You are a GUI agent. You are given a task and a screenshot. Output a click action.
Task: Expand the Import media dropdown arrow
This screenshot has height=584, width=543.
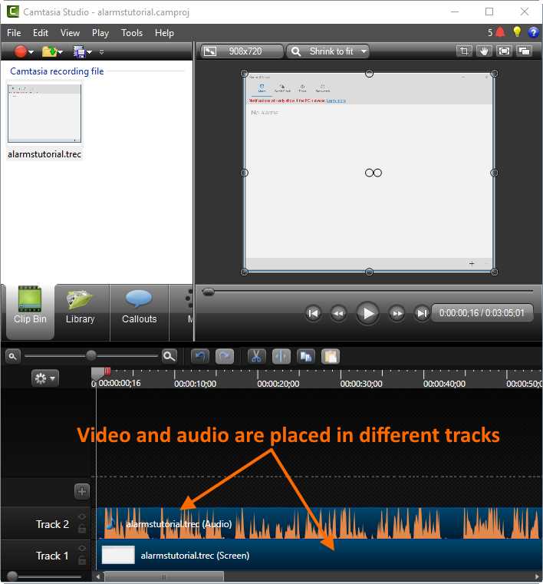61,52
